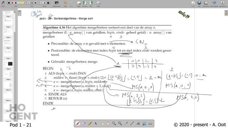Open Page 11 thumbnail

tap(8, 95)
